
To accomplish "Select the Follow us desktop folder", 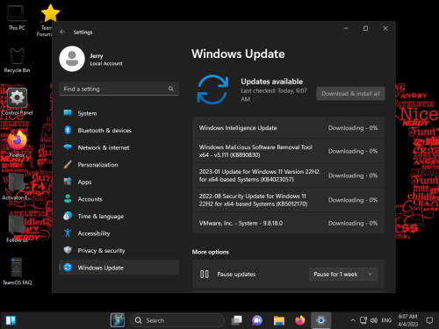I will (17, 229).
